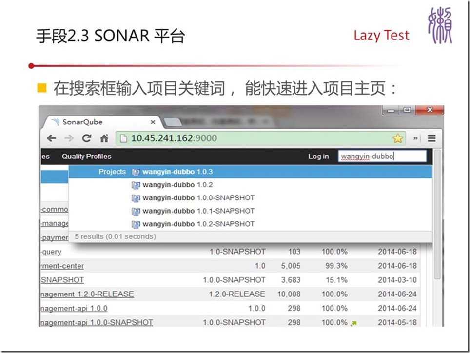The image size is (470, 353).
Task: Select wangyin-dubbo 1.0.0-SNAPSHOT result
Action: coord(250,198)
